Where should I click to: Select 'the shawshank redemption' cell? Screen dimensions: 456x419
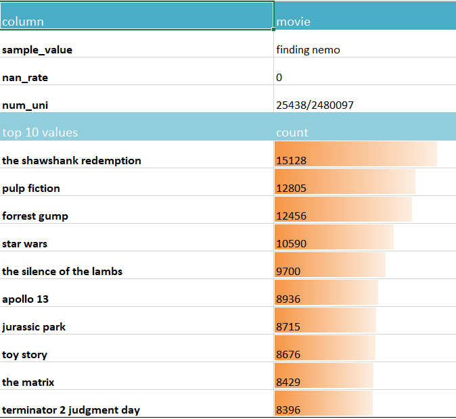[137, 154]
